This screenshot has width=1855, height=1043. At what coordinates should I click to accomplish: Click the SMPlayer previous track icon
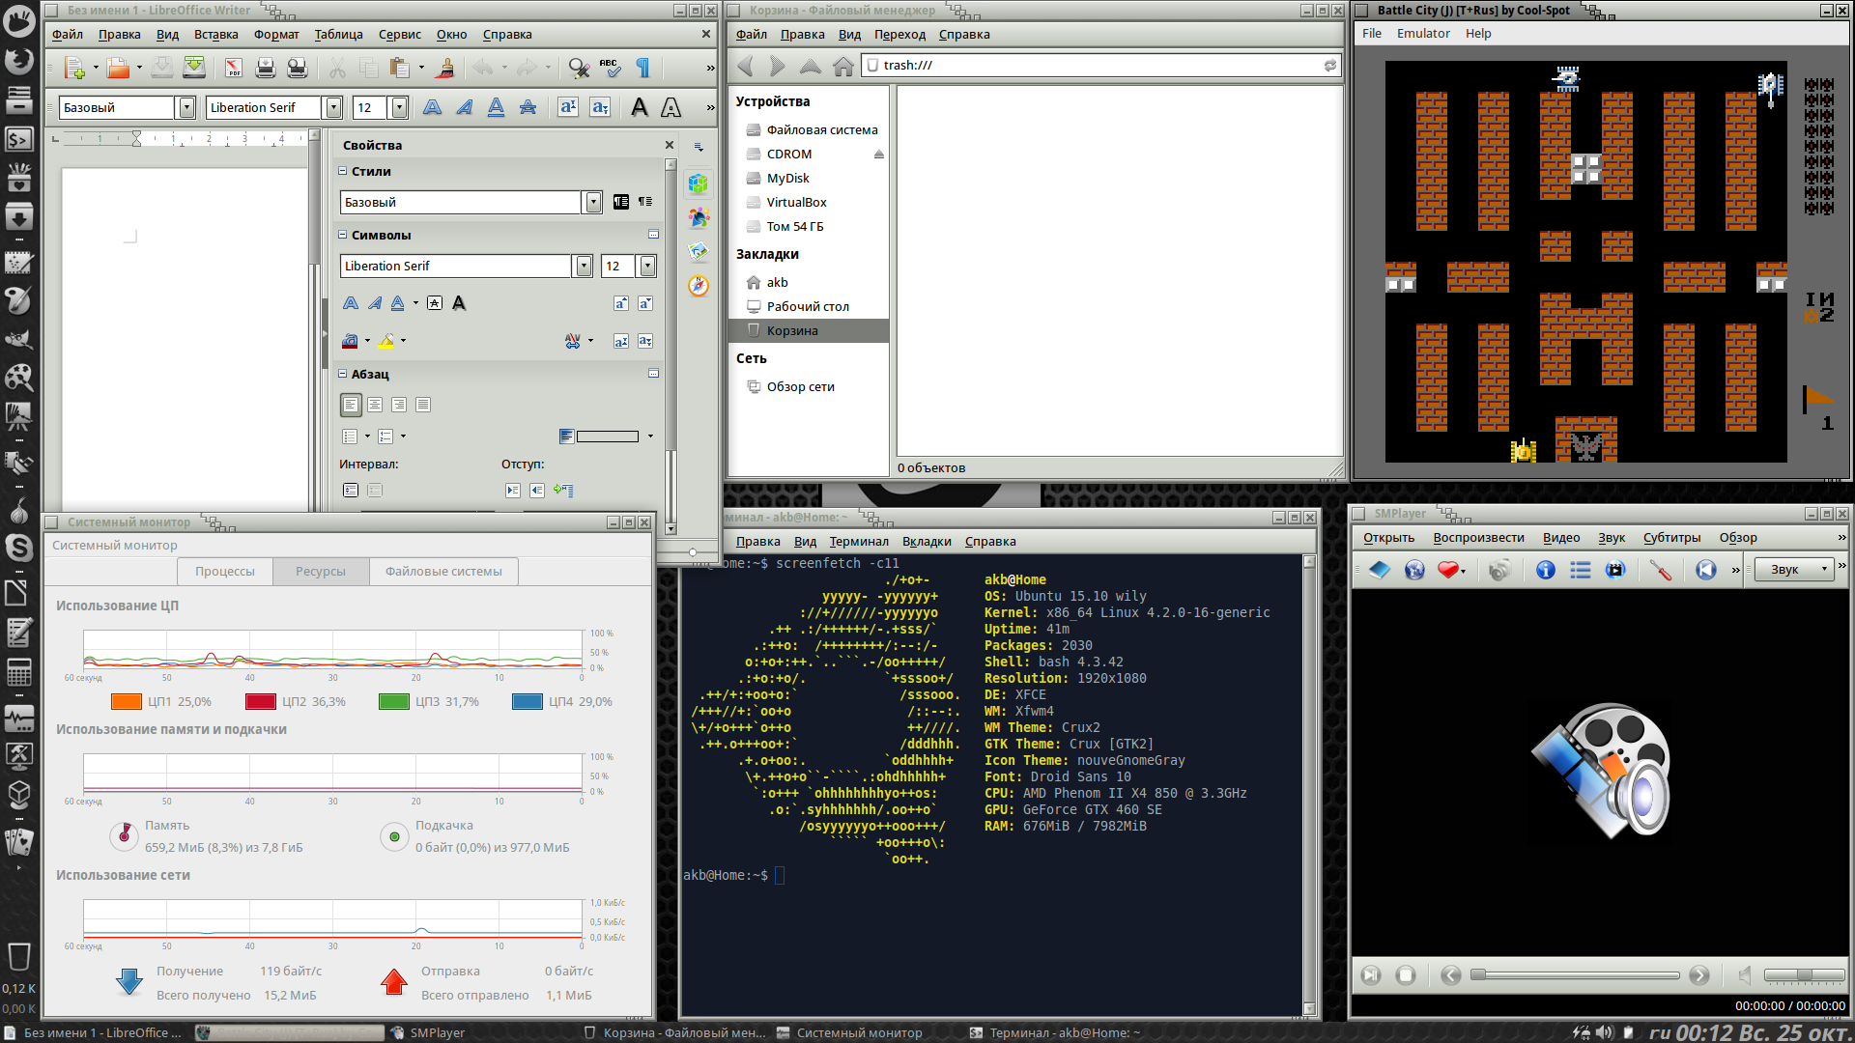coord(1706,570)
